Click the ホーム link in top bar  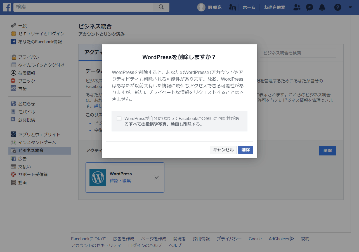coord(249,8)
